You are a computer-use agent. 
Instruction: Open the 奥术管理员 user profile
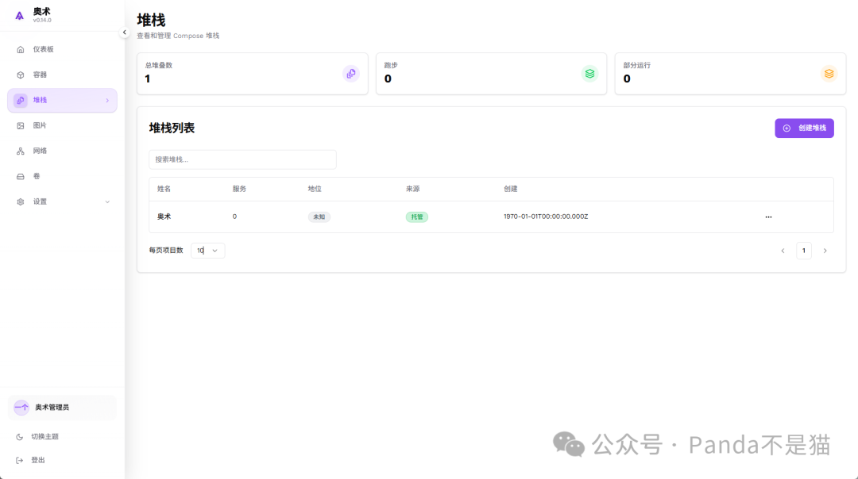62,408
